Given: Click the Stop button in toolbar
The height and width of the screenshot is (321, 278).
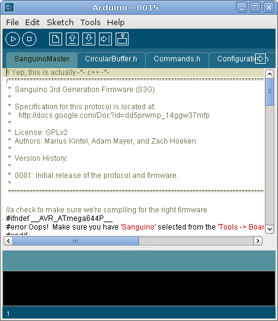Looking at the screenshot, I should click(29, 39).
